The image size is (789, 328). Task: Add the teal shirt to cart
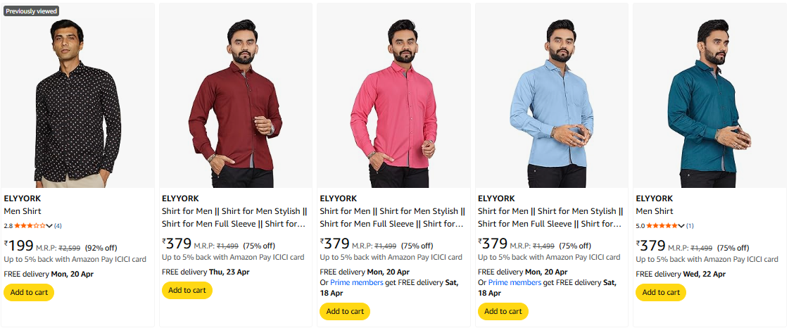pyautogui.click(x=661, y=292)
